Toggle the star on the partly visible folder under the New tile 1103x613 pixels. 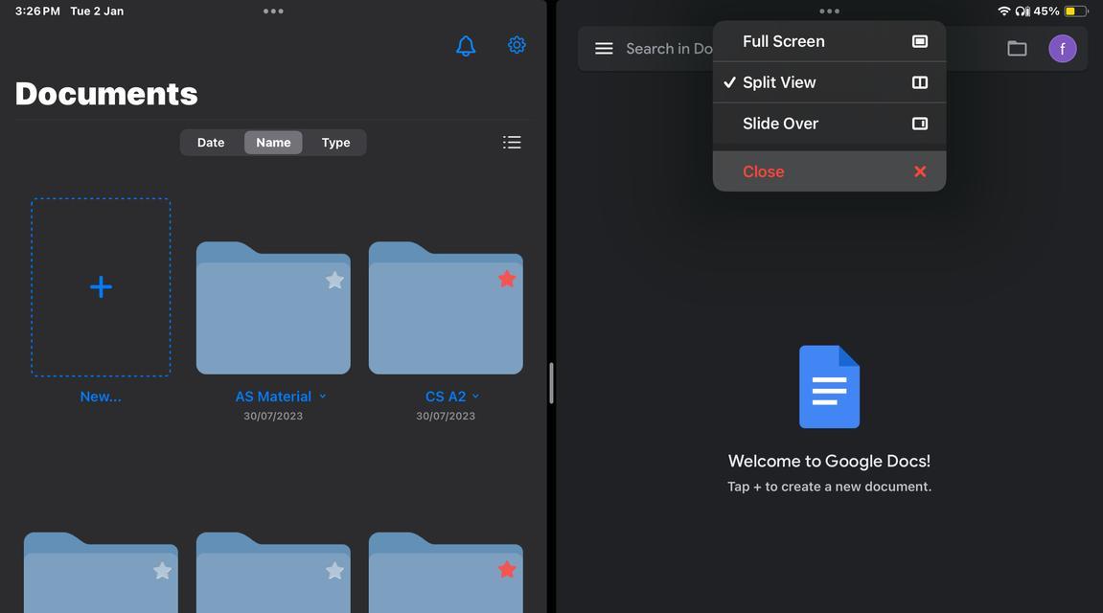163,570
